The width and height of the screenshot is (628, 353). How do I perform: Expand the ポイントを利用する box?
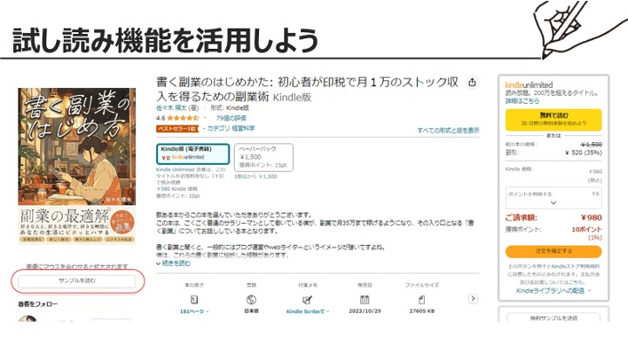coord(554,198)
